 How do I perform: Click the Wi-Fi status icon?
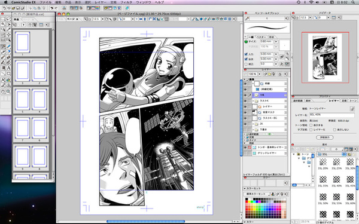pos(311,2)
